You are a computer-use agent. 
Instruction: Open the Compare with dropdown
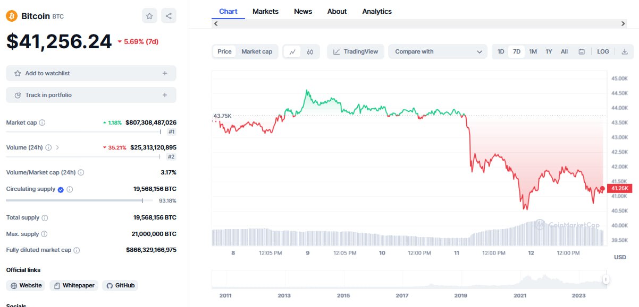point(438,51)
